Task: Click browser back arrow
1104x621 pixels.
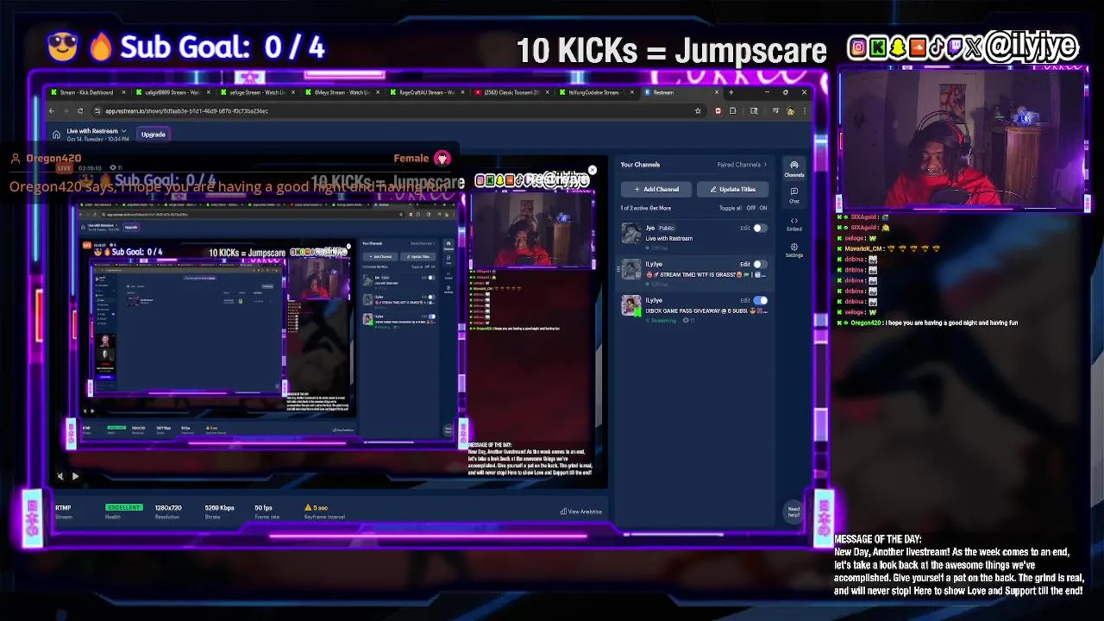Action: (x=52, y=110)
